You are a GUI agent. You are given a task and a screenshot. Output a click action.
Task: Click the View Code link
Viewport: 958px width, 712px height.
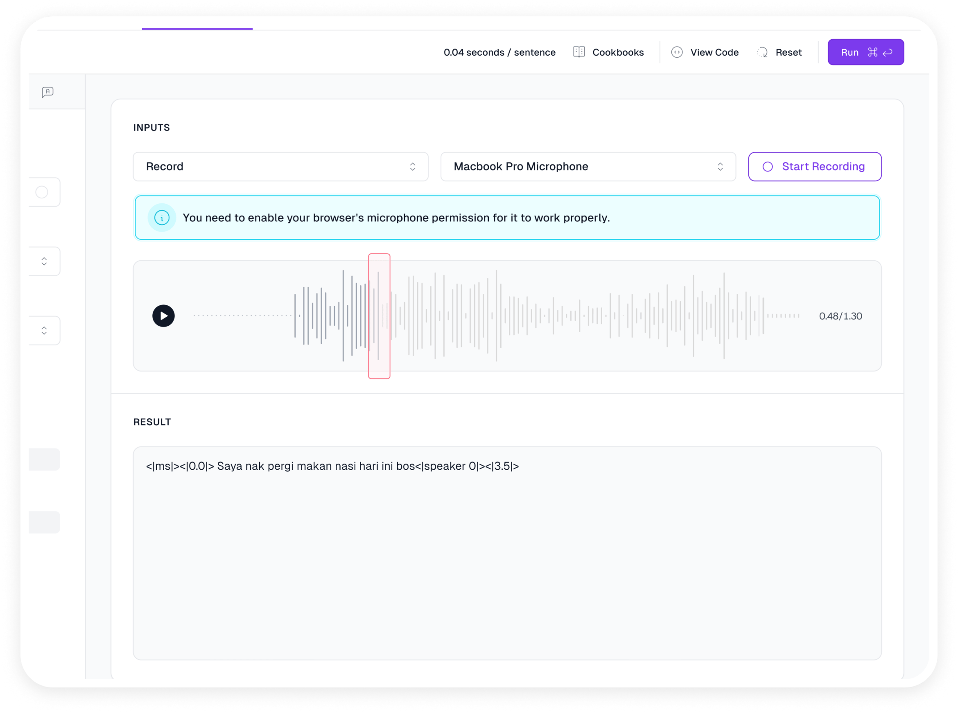tap(714, 52)
